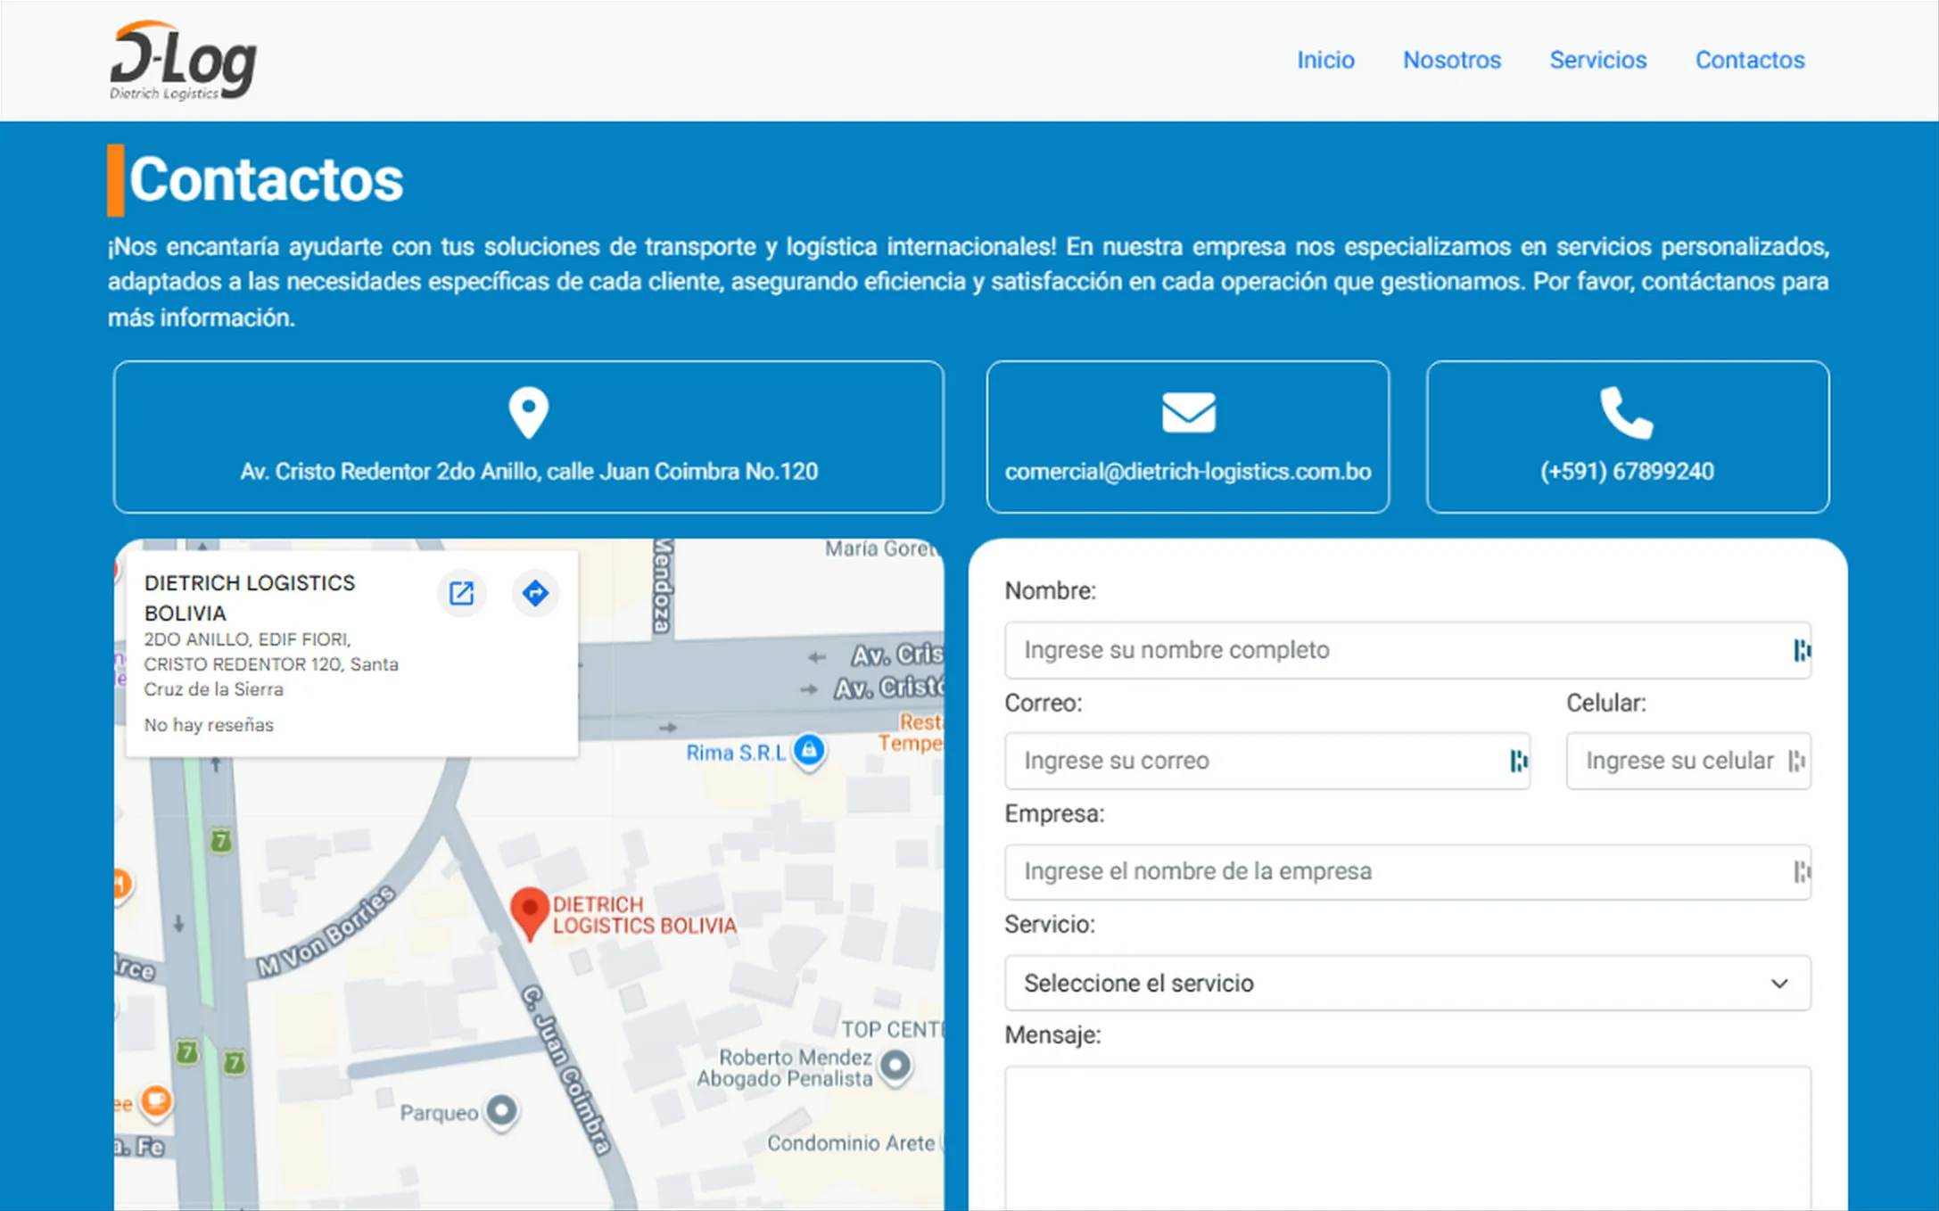Click the envelope email icon

click(1188, 413)
